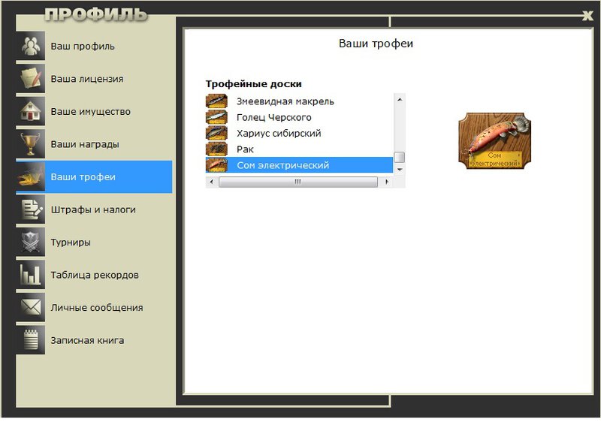Click the horizontal scrollbar left arrow
This screenshot has width=601, height=446.
(212, 182)
